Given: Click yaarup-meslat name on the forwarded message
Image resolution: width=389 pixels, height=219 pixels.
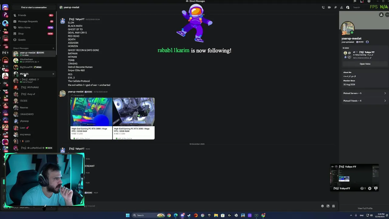Looking at the screenshot, I should 75,92.
